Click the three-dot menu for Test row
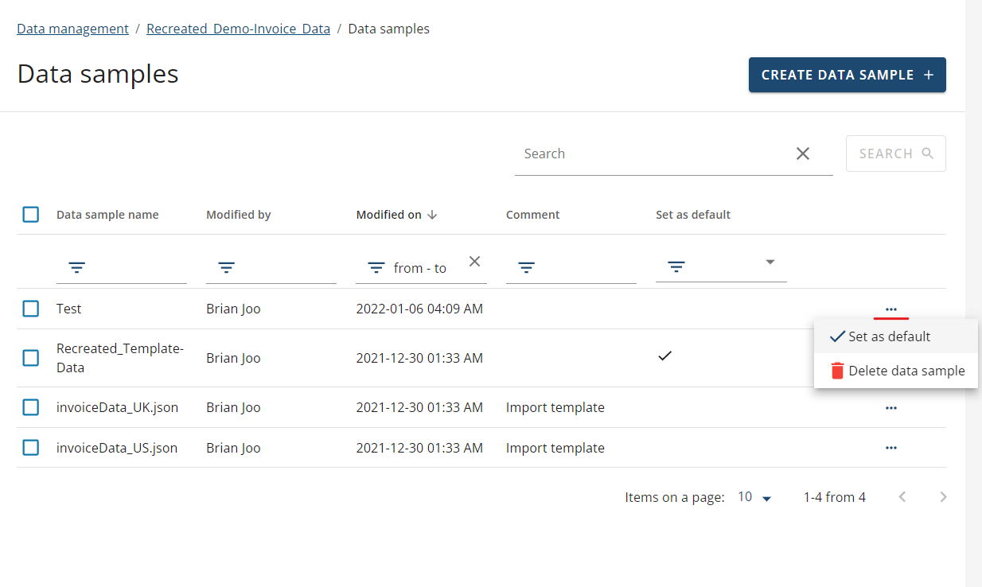 coord(890,309)
